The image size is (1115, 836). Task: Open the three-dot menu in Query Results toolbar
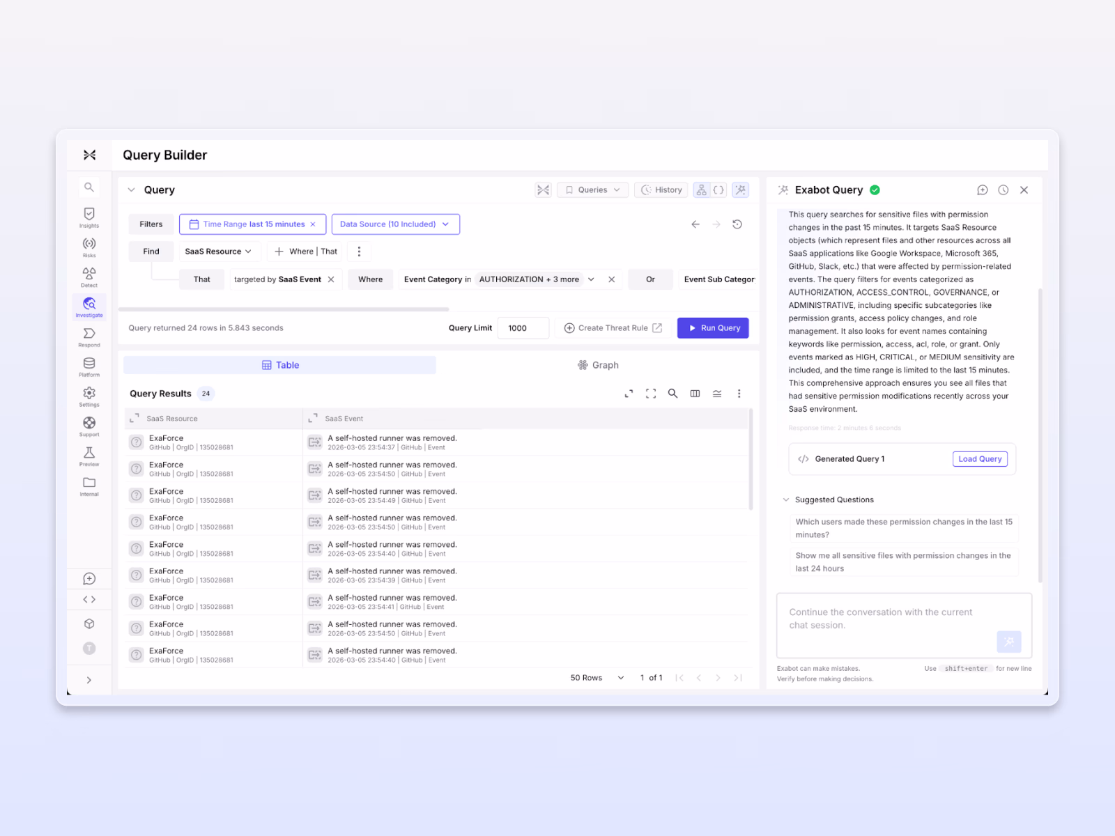pos(739,394)
